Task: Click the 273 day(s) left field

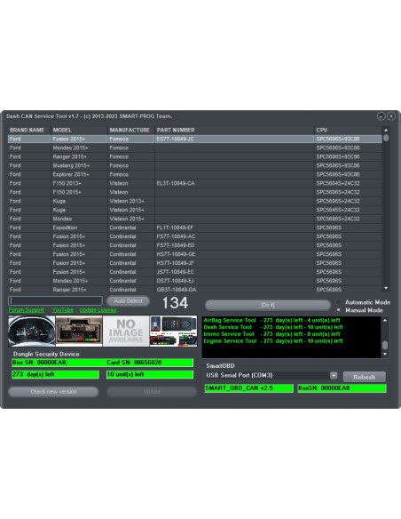Action: click(55, 374)
